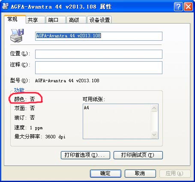Click the printer icon in the title bar

click(x=5, y=6)
